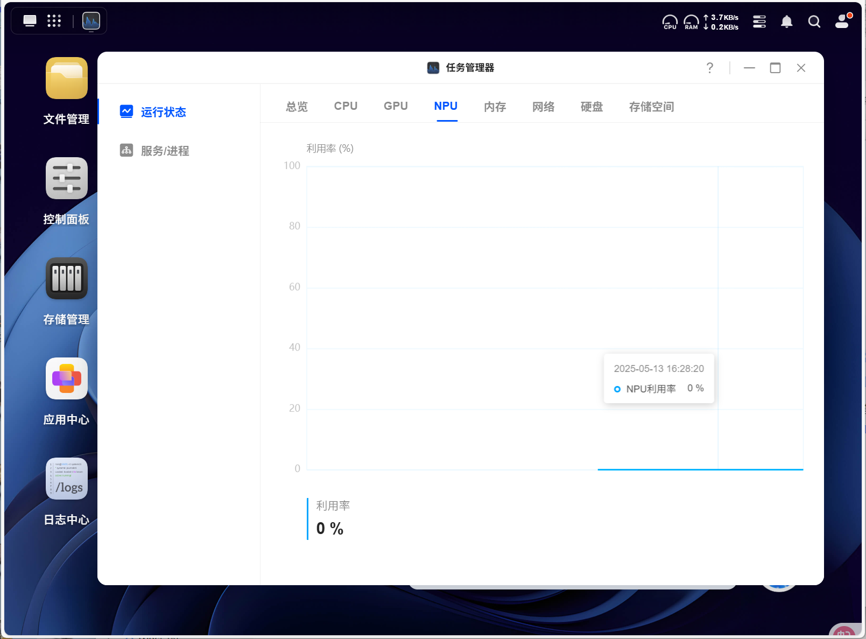Click task manager icon in title bar
This screenshot has height=639, width=866.
pos(433,68)
